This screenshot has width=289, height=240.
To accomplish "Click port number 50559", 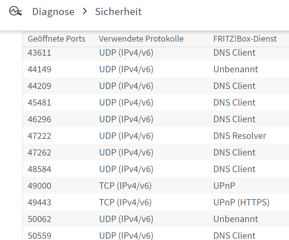I will pos(39,236).
